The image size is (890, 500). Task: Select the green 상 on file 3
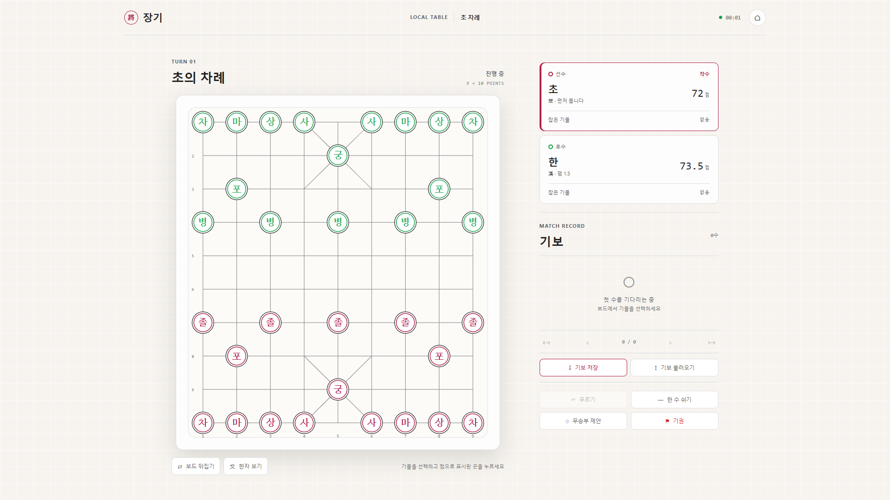click(271, 122)
